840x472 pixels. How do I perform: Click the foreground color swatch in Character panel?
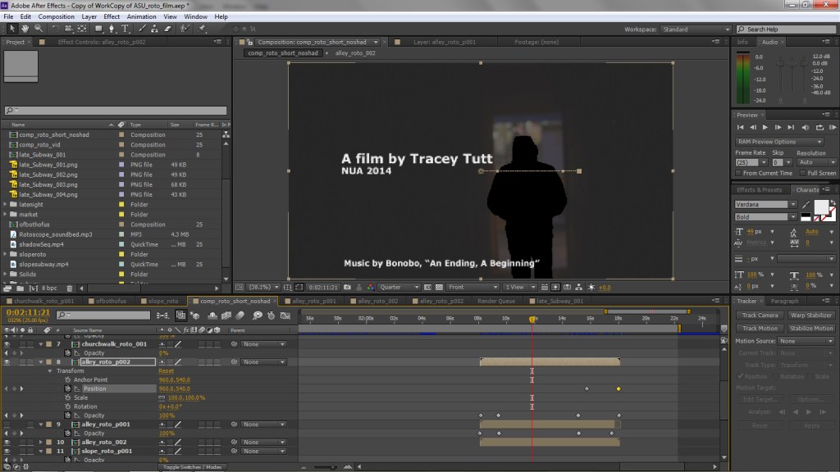click(822, 209)
